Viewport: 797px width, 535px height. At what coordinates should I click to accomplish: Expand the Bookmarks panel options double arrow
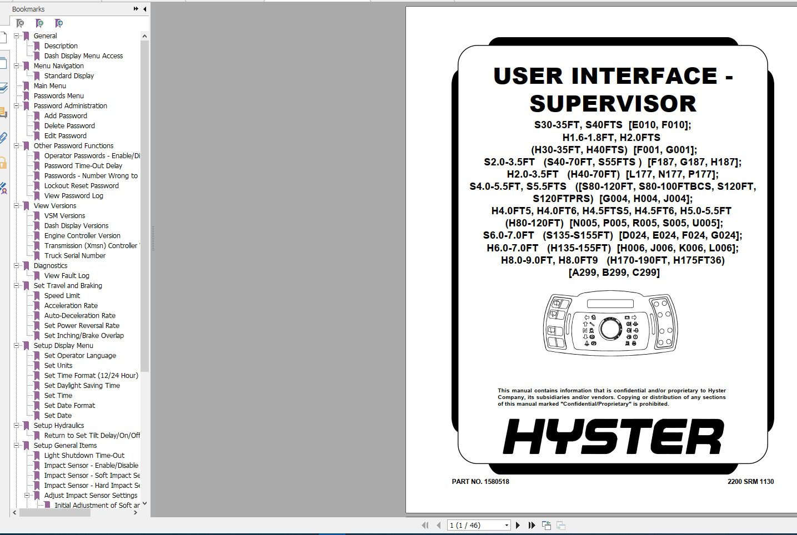pyautogui.click(x=136, y=9)
